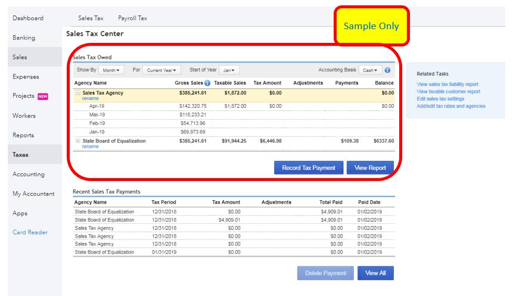The image size is (516, 296).
Task: Open Expenses section
Action: coord(26,76)
